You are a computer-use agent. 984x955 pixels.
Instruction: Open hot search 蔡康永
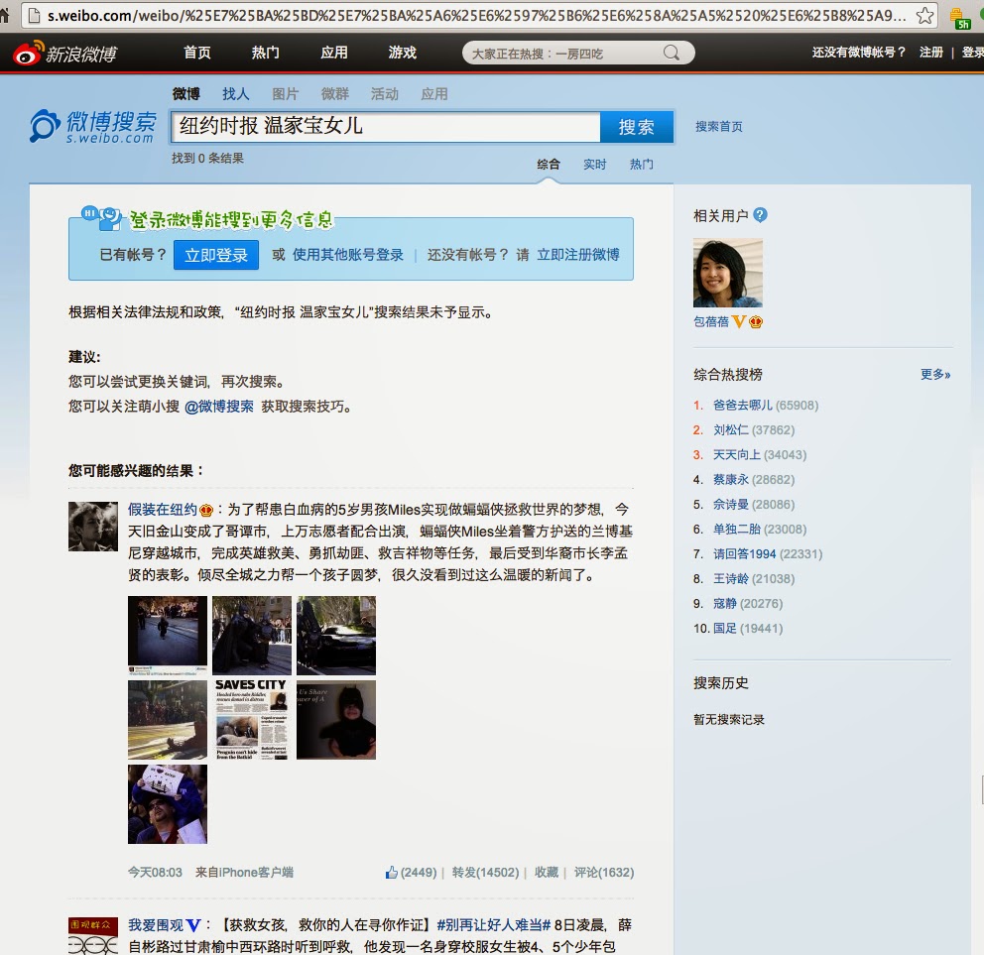731,479
